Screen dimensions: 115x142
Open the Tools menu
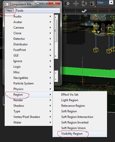tap(20, 11)
